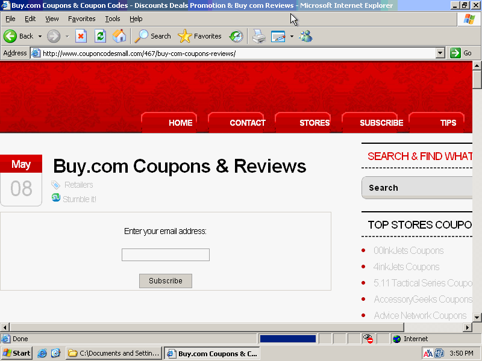
Task: Click the vertical scrollbar down arrow
Action: (477, 318)
